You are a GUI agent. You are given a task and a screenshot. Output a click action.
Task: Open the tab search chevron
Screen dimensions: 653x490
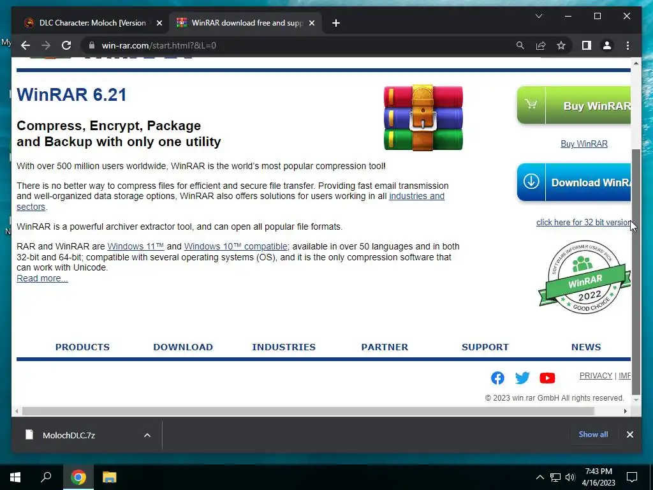pos(538,16)
